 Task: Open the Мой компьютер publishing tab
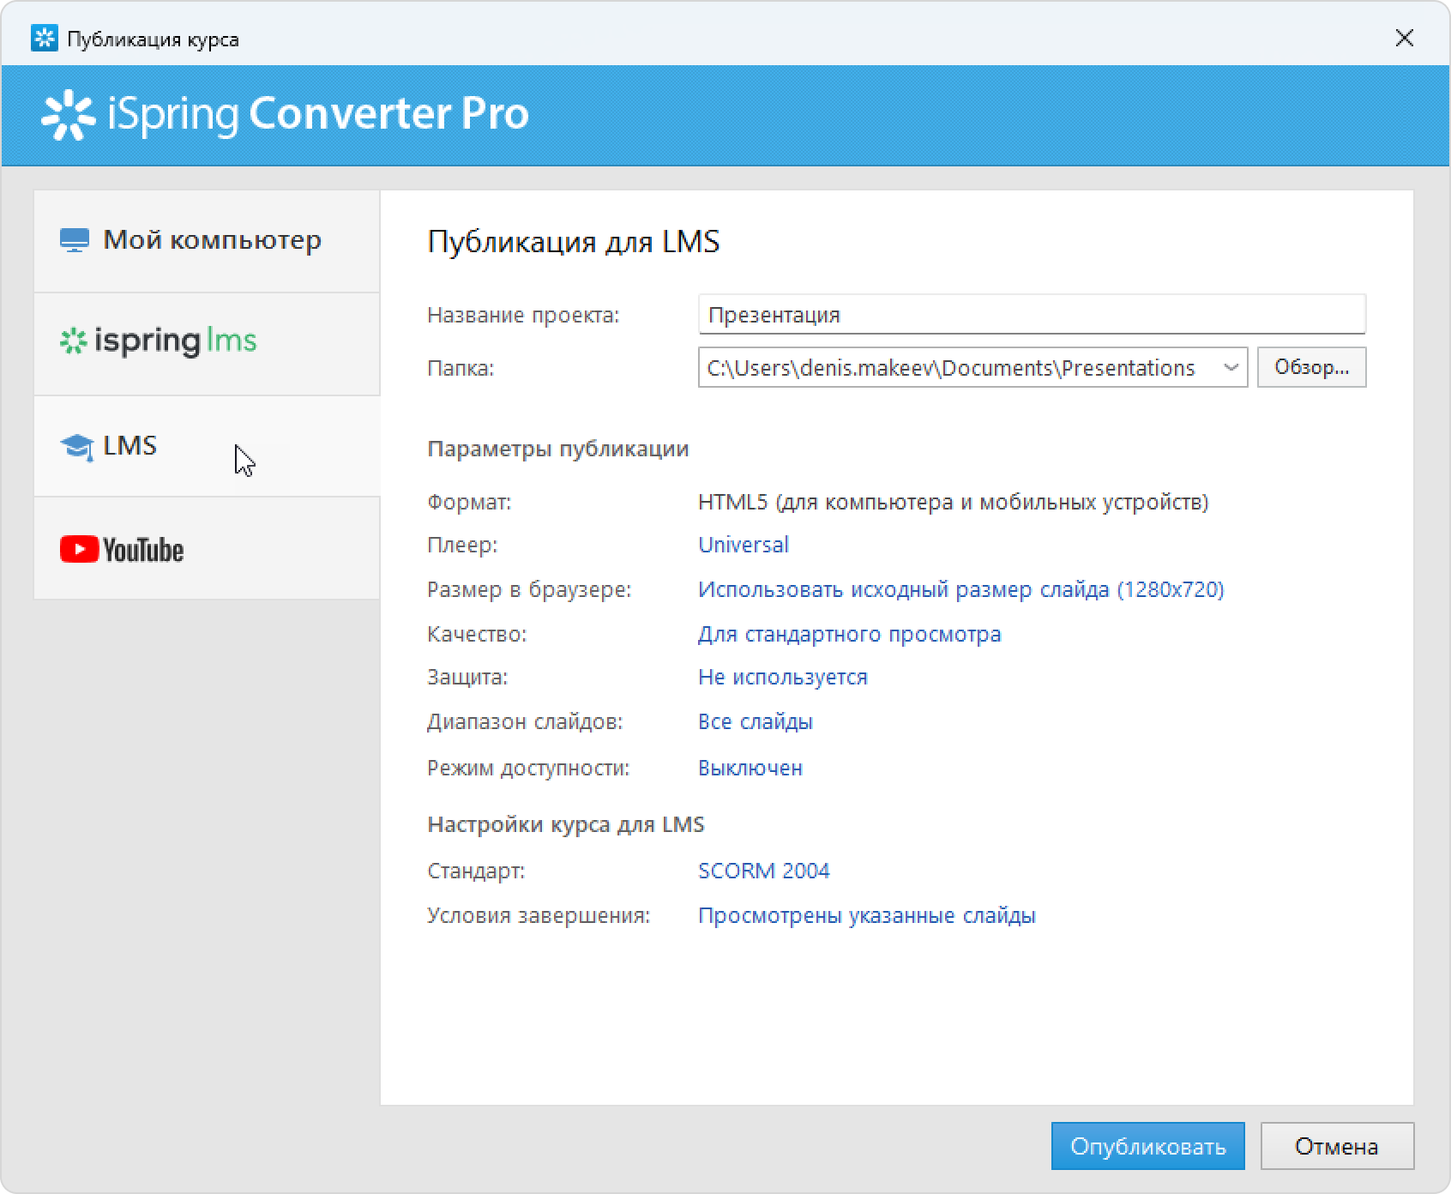[207, 241]
